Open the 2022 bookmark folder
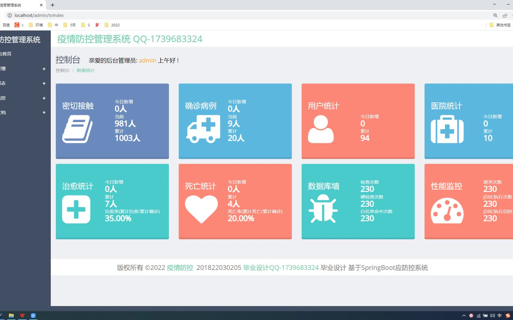513x320 pixels. tap(112, 25)
